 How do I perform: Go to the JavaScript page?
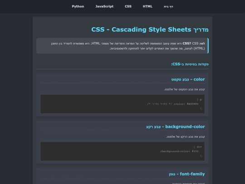pyautogui.click(x=104, y=6)
